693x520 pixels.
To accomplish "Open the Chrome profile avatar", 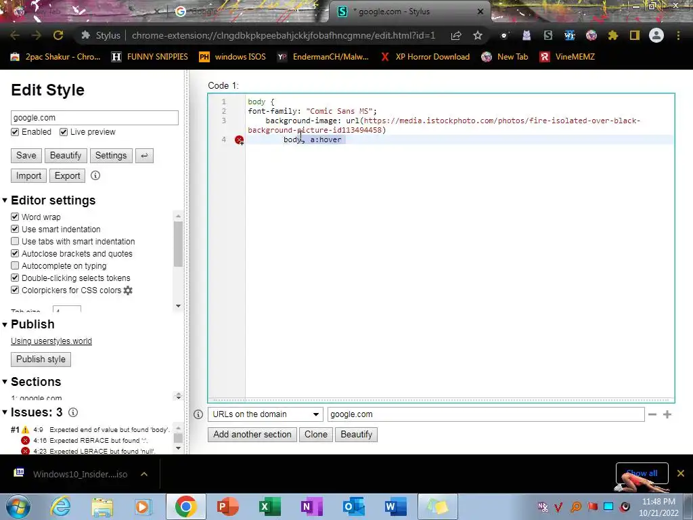I will (656, 35).
